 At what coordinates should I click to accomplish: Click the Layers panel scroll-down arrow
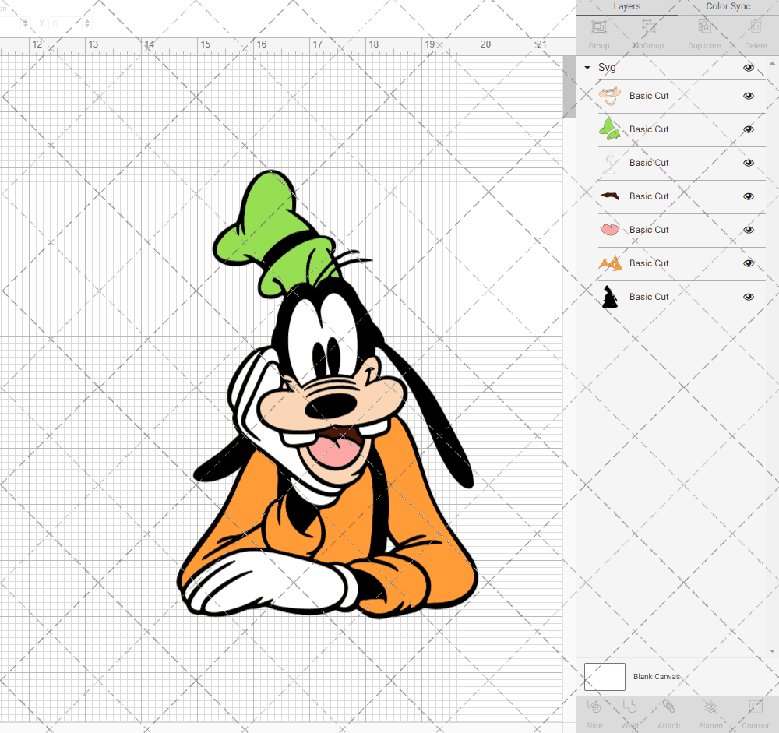(771, 651)
